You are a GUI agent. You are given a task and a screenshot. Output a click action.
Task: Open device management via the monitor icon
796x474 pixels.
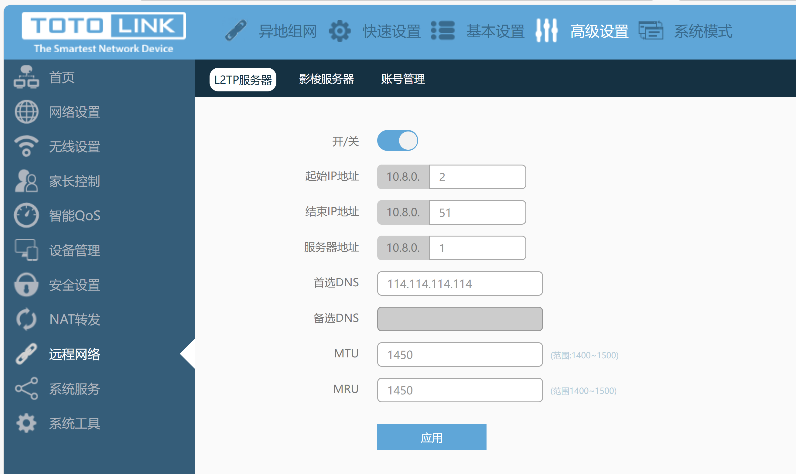26,250
